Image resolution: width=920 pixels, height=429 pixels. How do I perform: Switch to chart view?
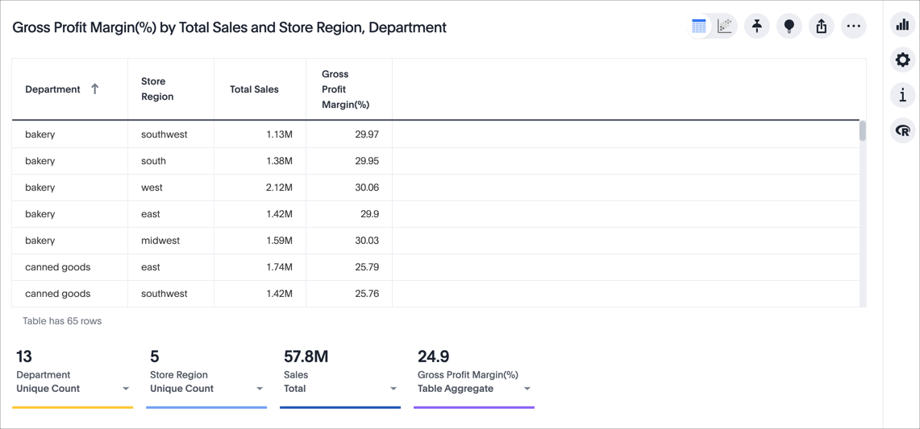[725, 27]
